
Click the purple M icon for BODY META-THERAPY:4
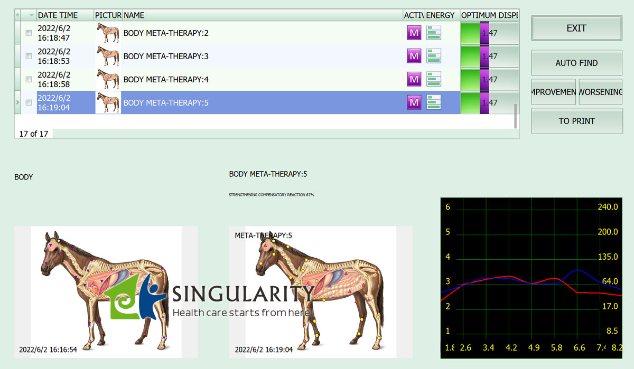[414, 79]
